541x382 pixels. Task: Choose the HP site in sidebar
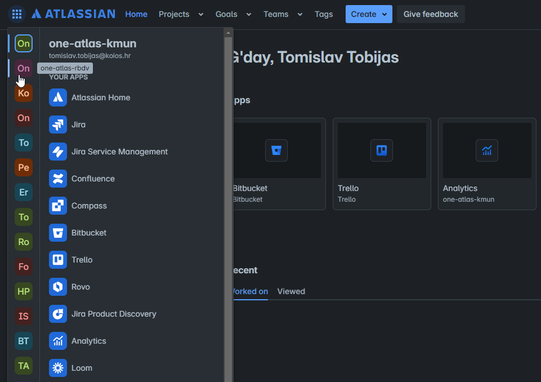[x=24, y=291]
